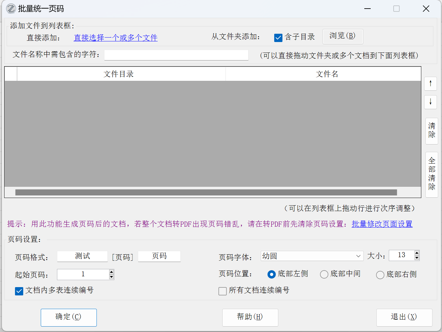Select 底部右侧 radio button
Screen dimensions: 442x332
[x=380, y=275]
